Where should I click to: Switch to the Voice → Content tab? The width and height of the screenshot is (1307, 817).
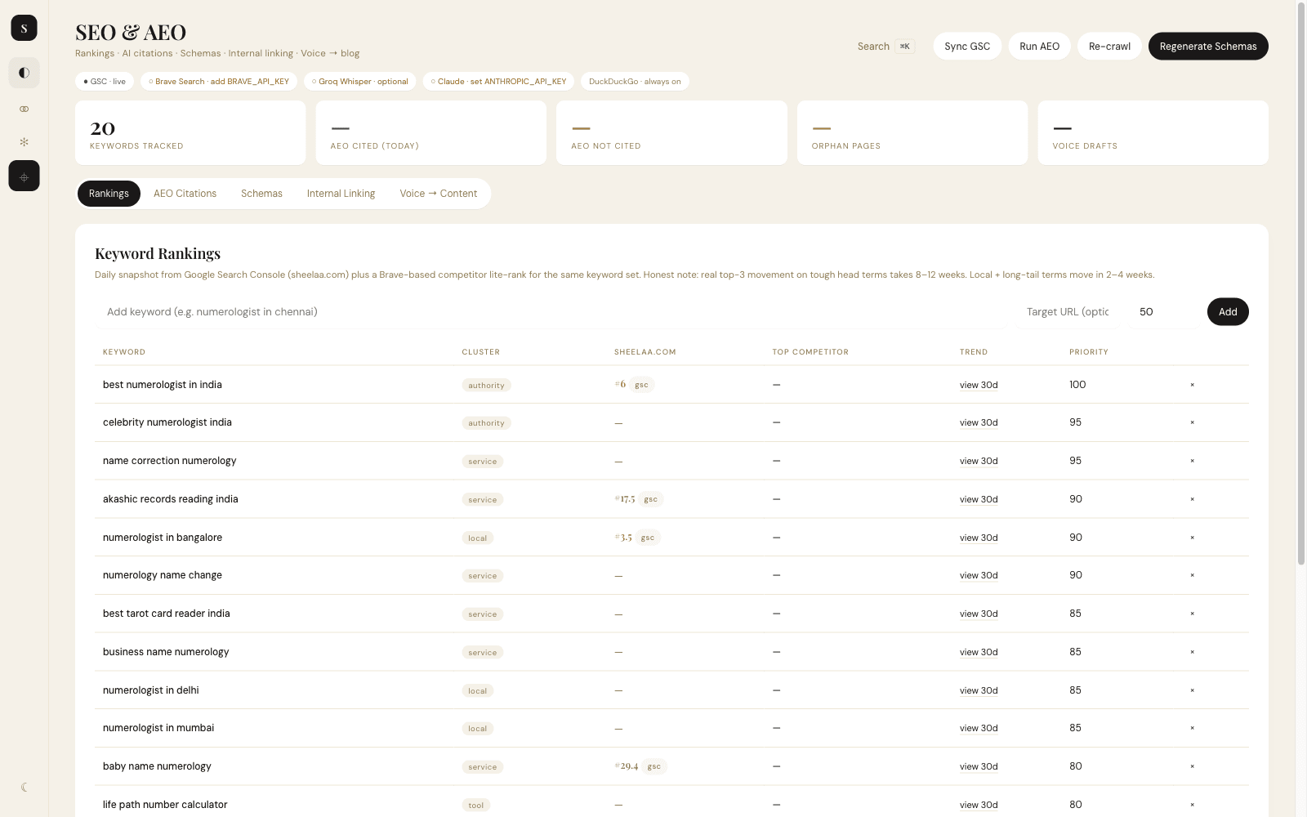[438, 194]
